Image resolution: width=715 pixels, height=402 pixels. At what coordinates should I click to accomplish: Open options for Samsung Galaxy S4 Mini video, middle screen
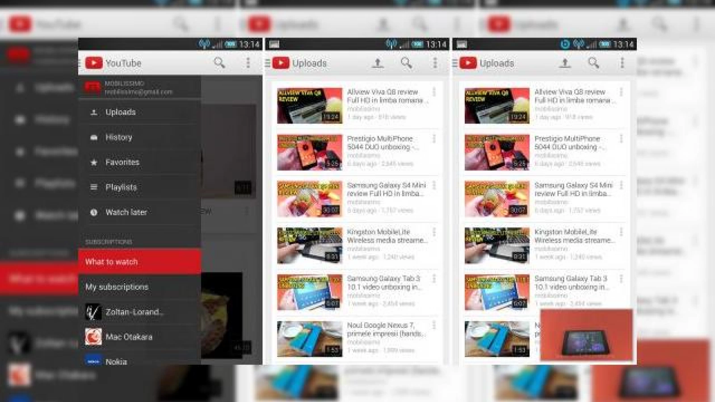click(434, 185)
